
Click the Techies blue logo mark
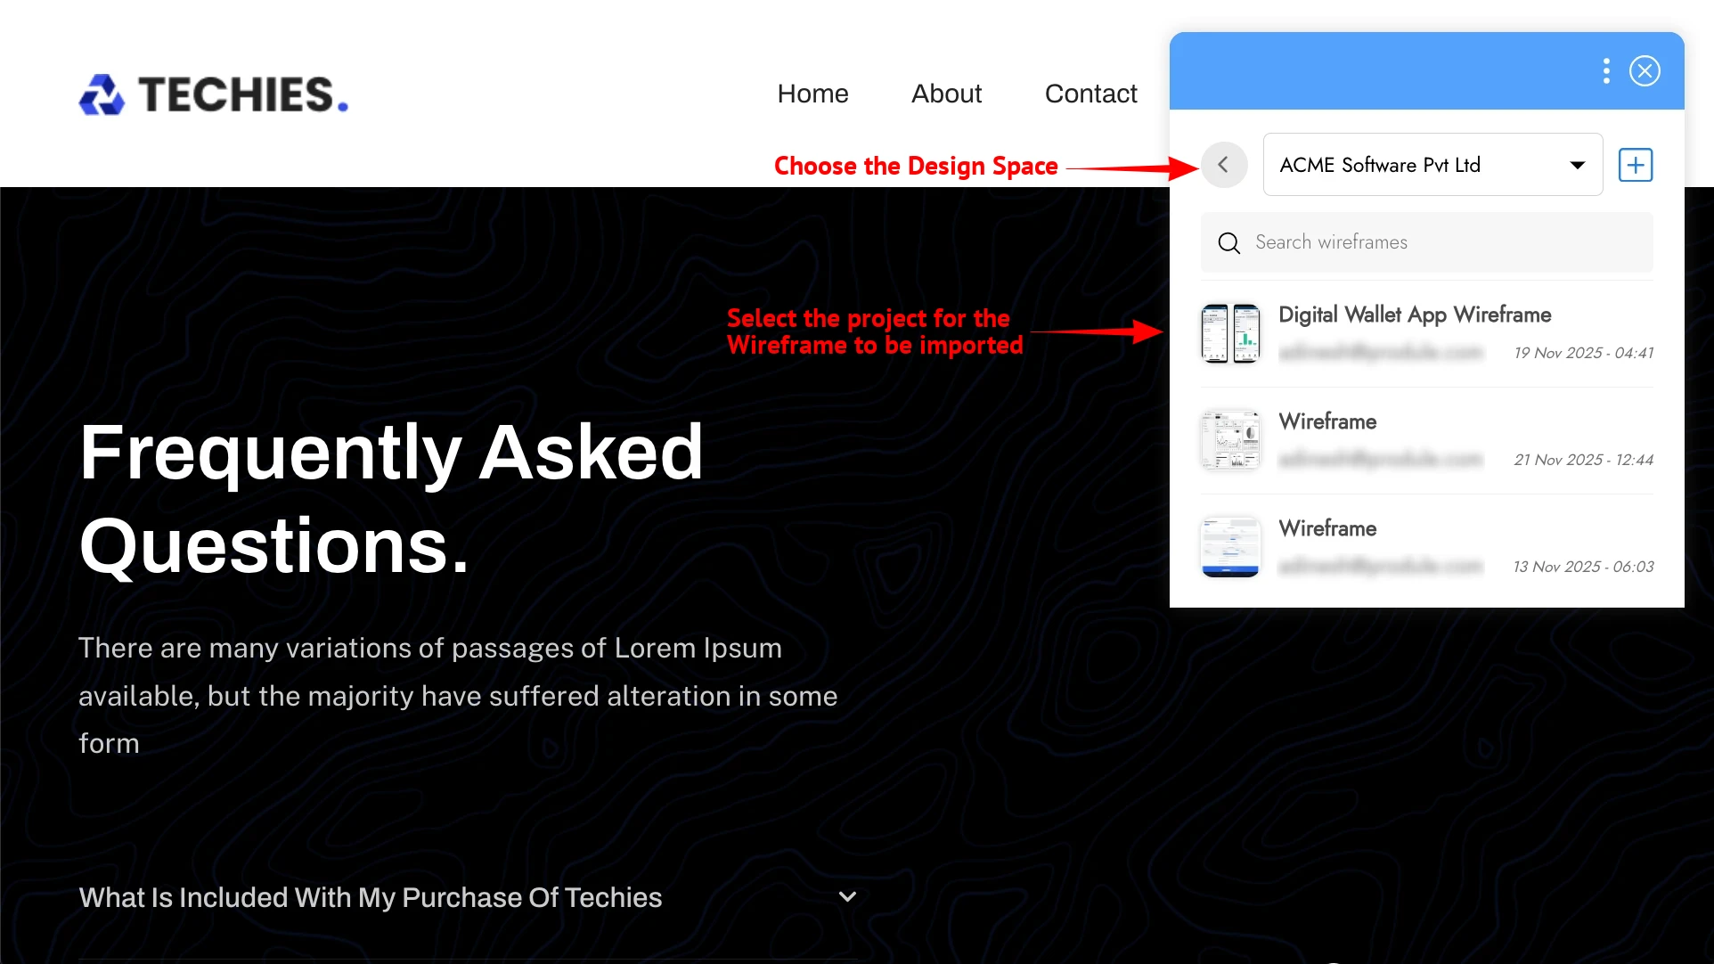101,94
